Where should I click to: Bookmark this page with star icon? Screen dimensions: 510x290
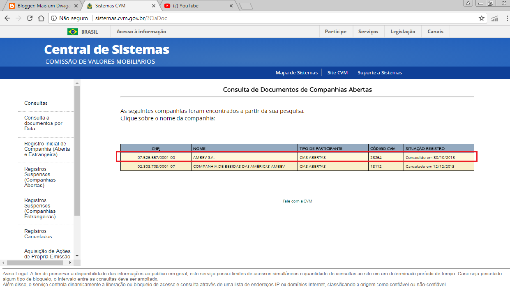pos(481,18)
